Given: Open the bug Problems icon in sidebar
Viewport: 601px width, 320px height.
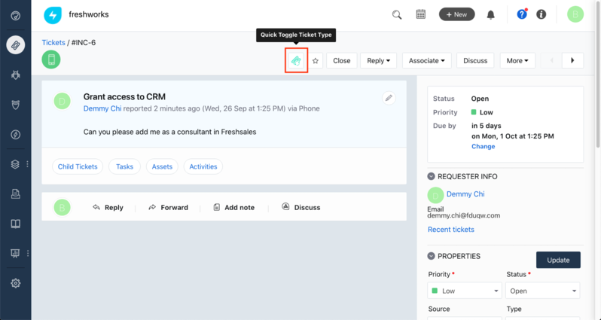Looking at the screenshot, I should [x=15, y=75].
